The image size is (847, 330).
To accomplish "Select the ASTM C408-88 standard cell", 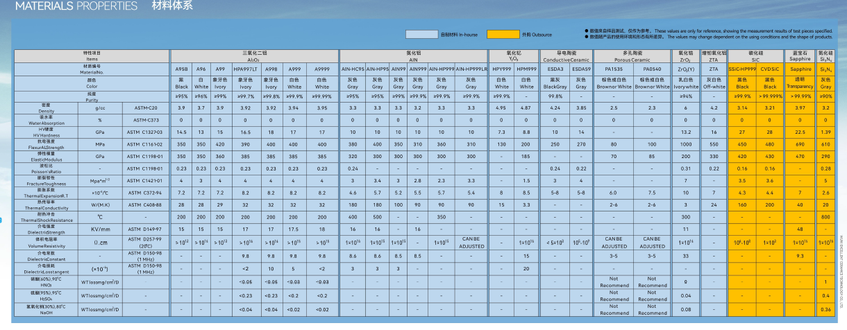I will tap(144, 205).
